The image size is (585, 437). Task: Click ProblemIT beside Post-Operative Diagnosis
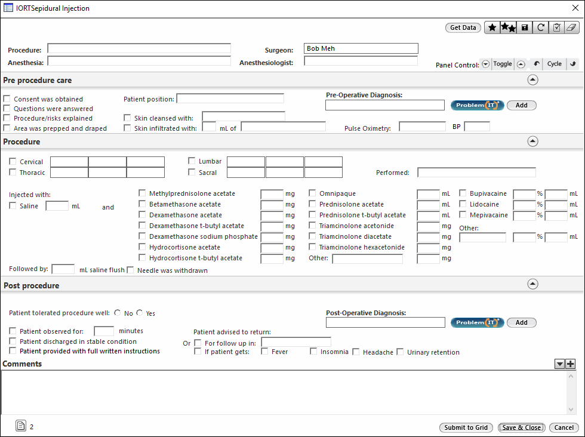(x=478, y=322)
